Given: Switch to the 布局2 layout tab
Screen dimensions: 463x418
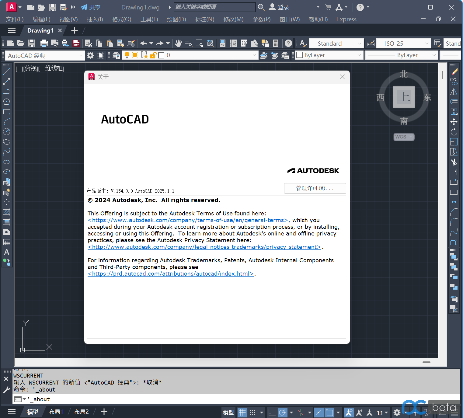Looking at the screenshot, I should [x=82, y=412].
